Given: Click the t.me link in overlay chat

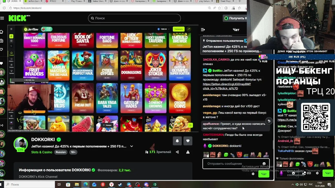Looking at the screenshot, I should (287, 120).
